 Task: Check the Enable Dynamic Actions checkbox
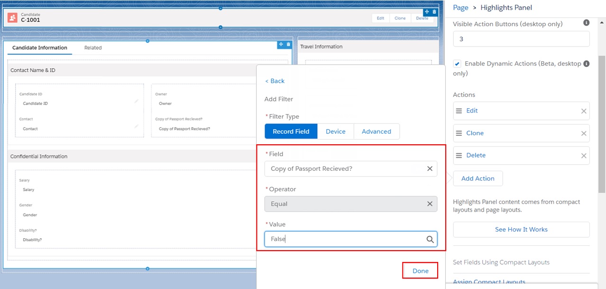coord(457,63)
